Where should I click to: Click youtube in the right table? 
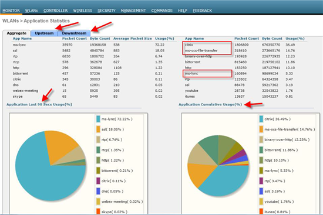(x=191, y=91)
